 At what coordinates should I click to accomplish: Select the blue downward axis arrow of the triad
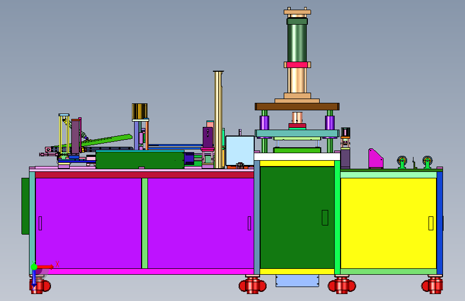tap(34, 279)
